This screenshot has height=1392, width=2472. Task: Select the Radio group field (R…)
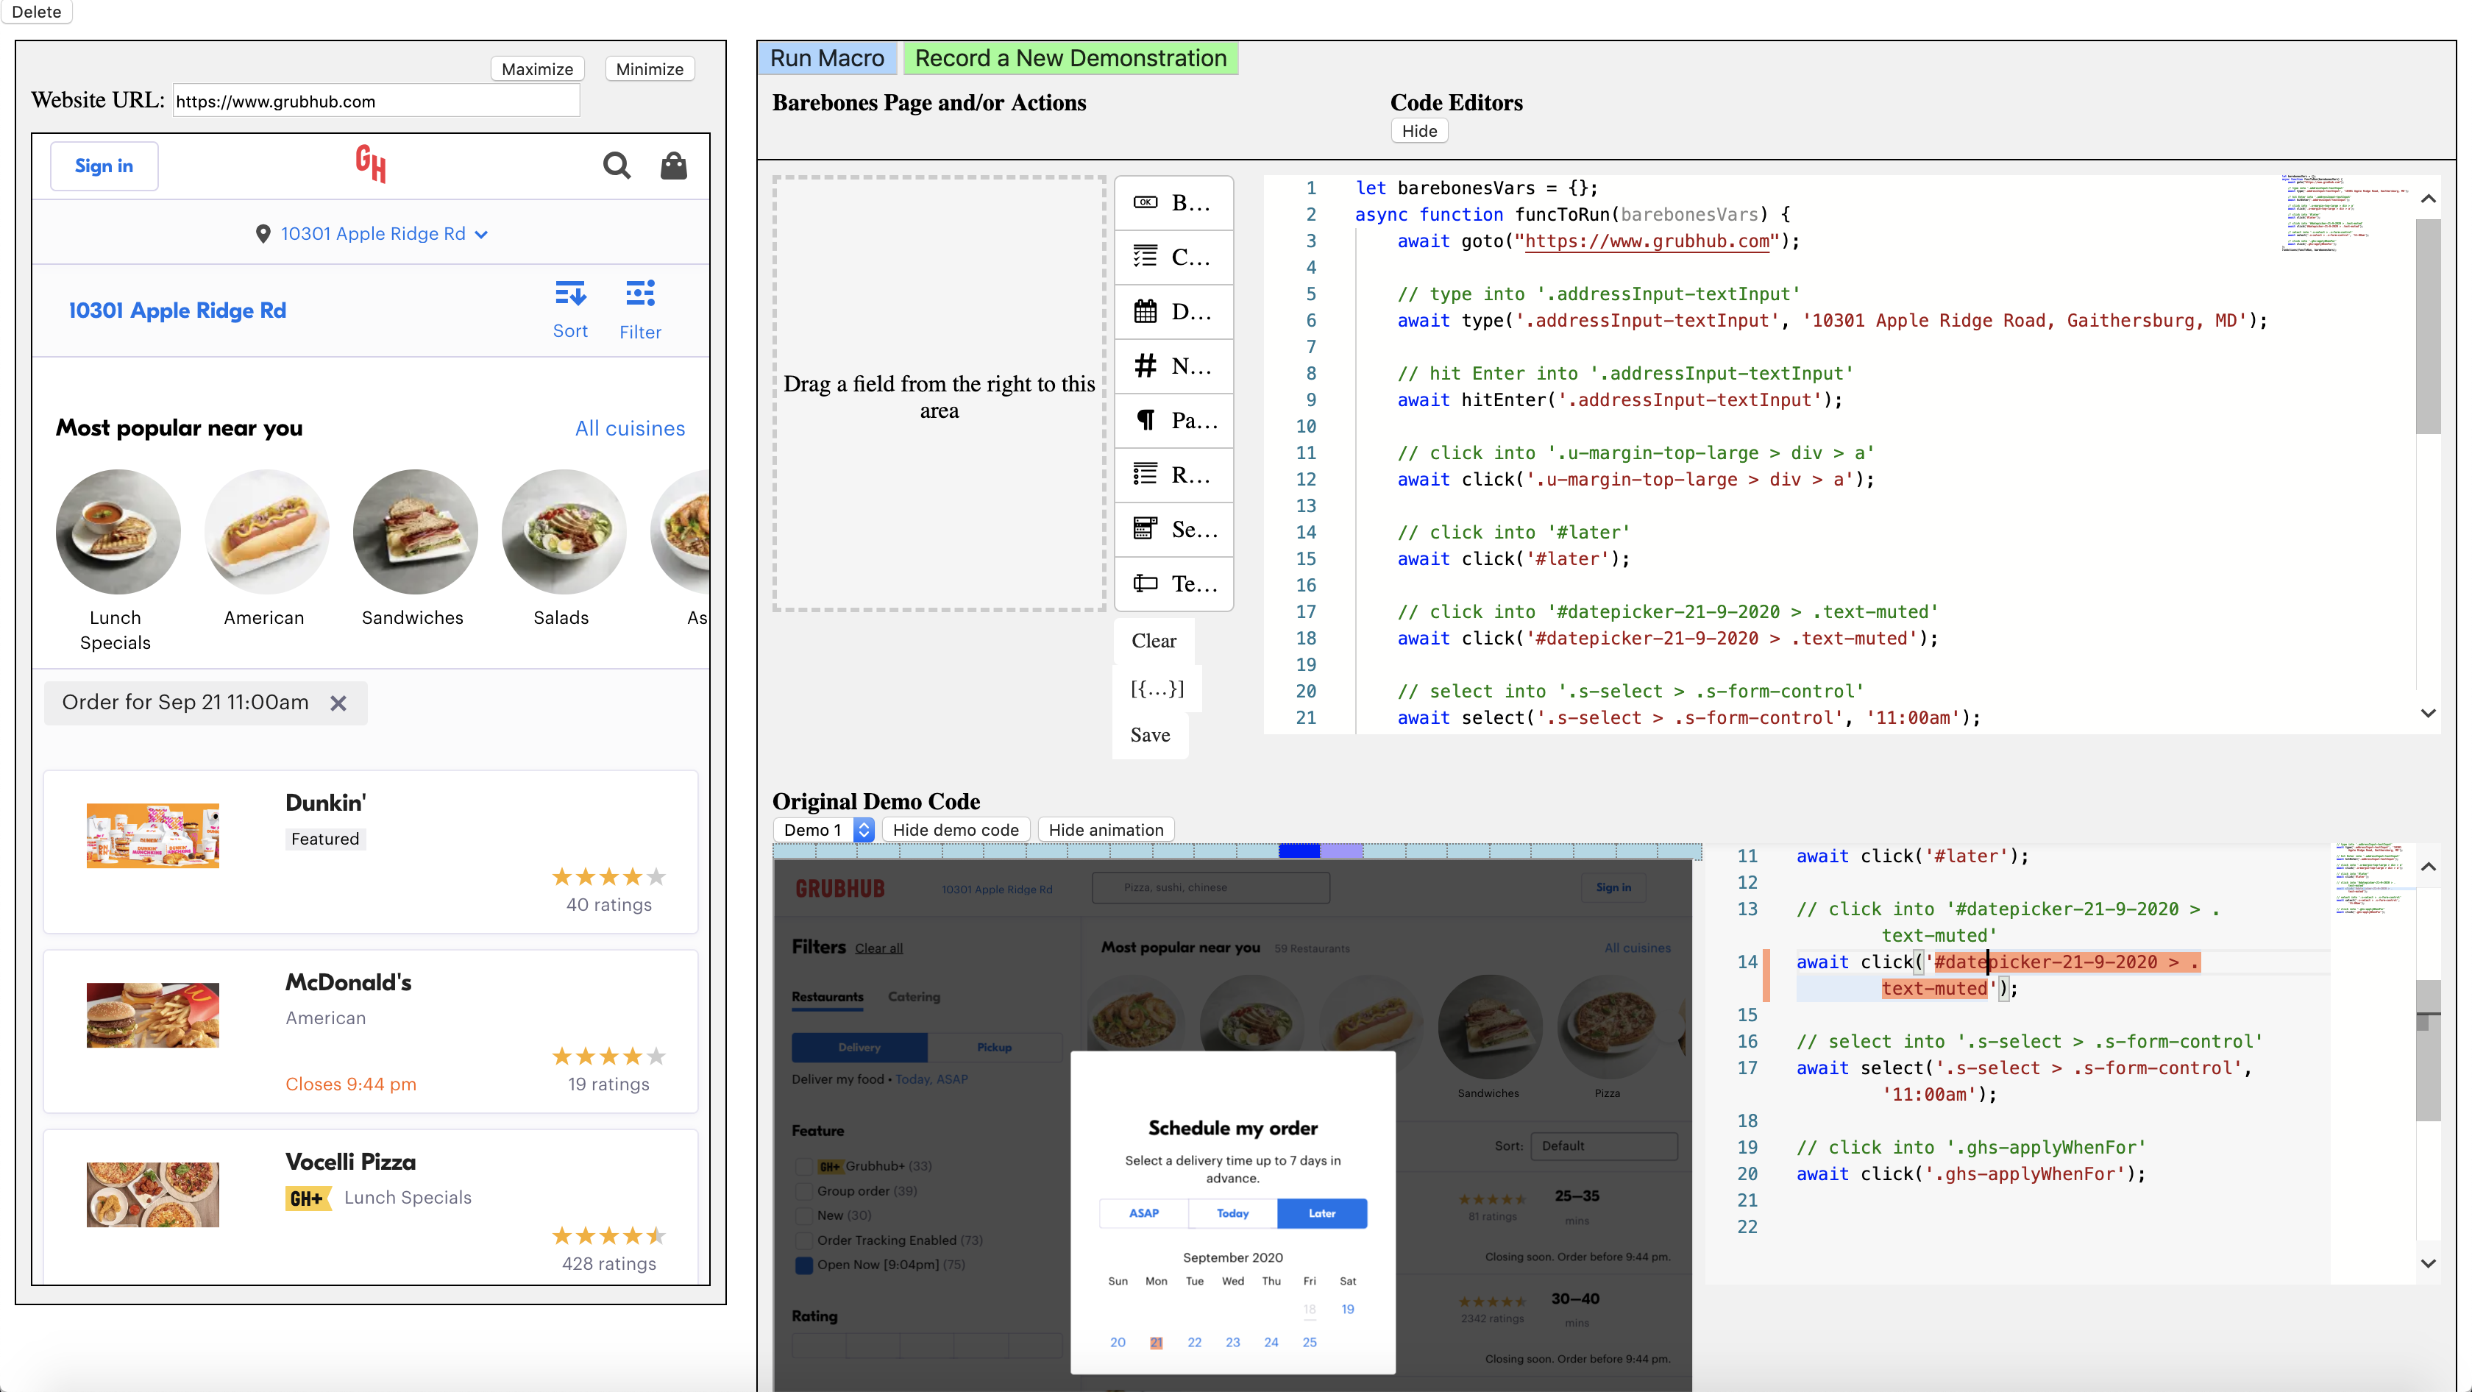click(1173, 475)
